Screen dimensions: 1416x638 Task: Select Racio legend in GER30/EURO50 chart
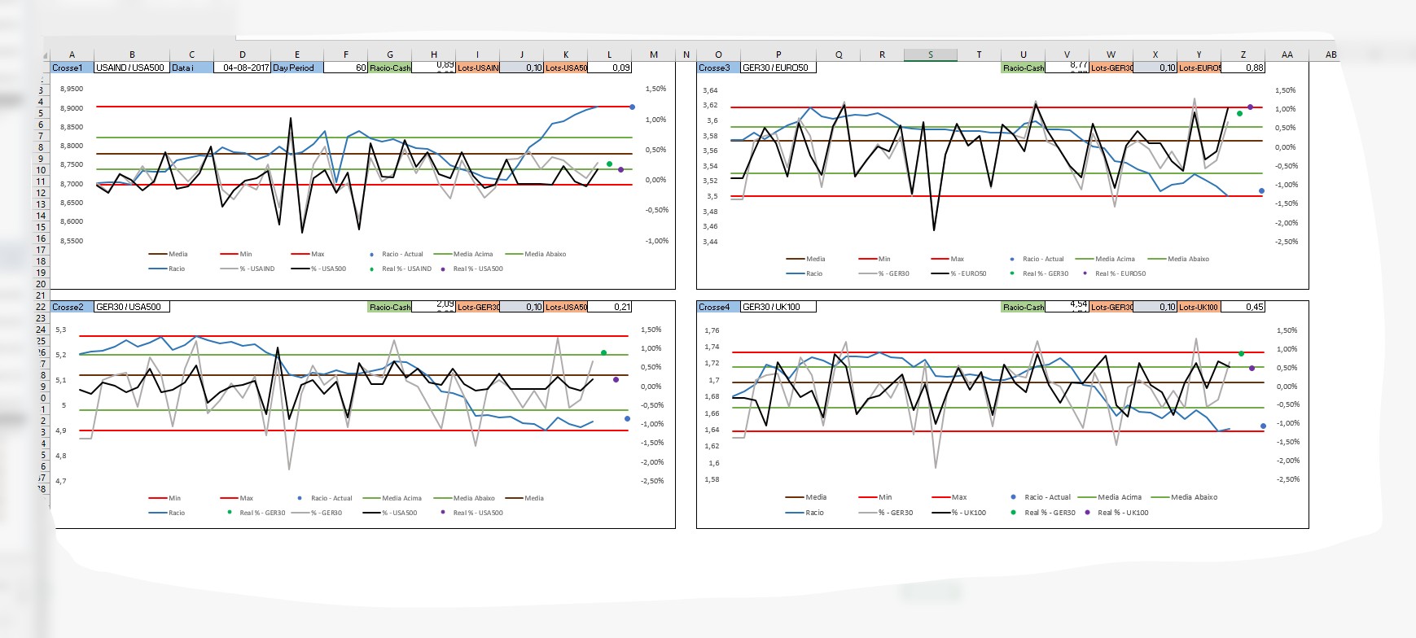(804, 273)
